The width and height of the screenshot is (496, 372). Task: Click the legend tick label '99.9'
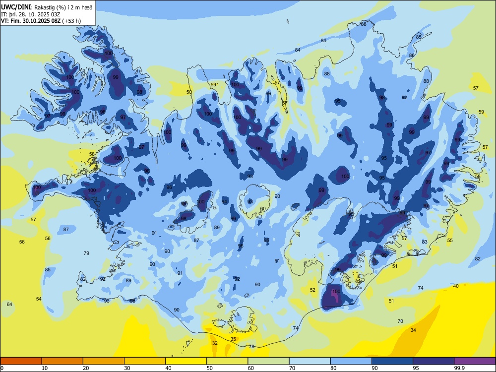pos(459,368)
